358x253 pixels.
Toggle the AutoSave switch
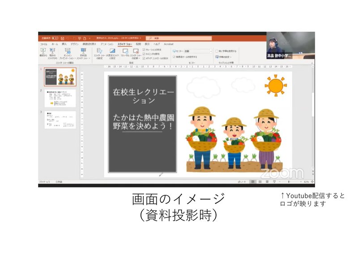(x=55, y=38)
